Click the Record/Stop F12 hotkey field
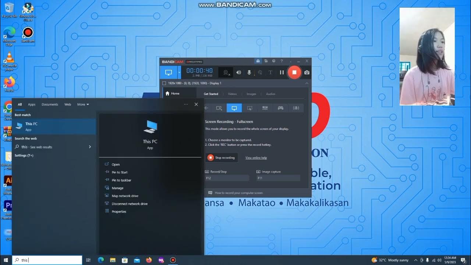 click(227, 178)
